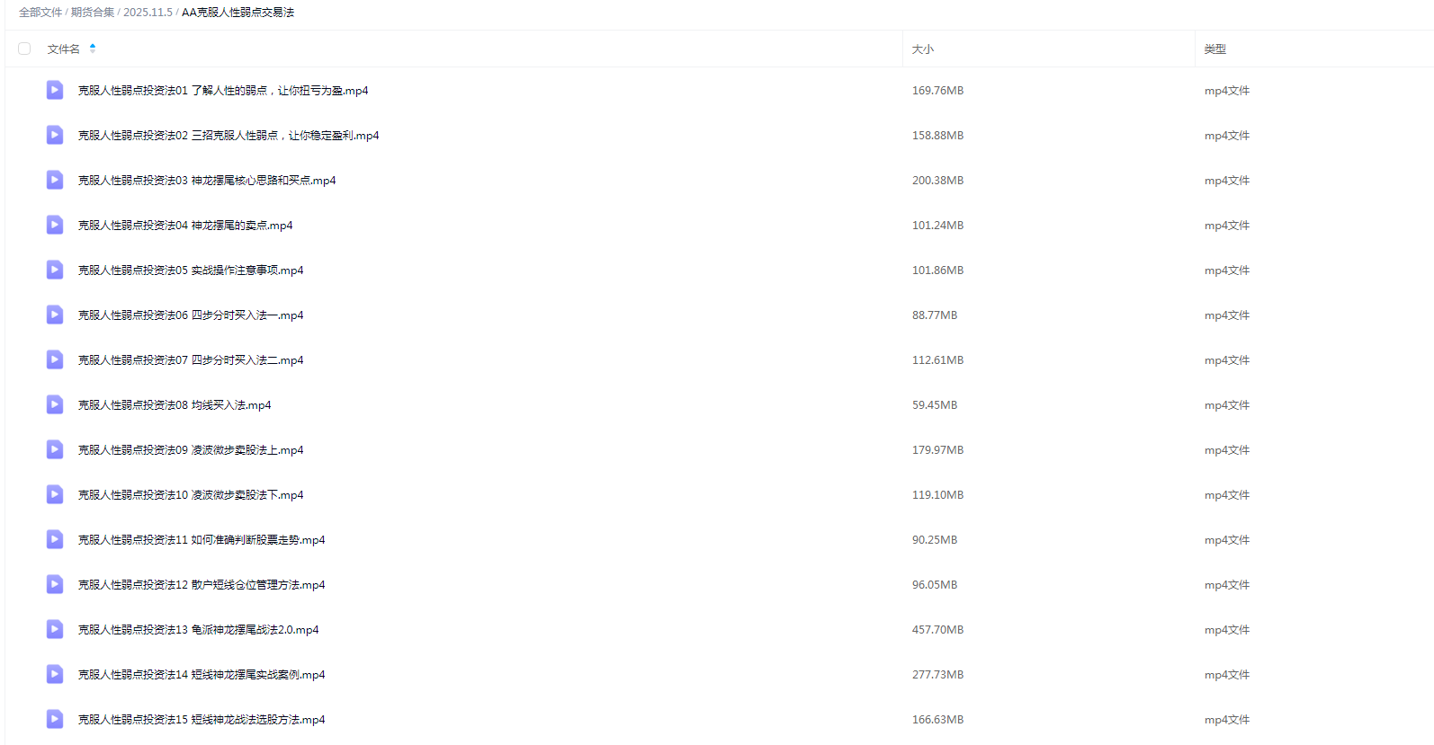1434x745 pixels.
Task: Open file 克服人性弱点投资法02 三招克服人性弱点
Action: click(229, 136)
